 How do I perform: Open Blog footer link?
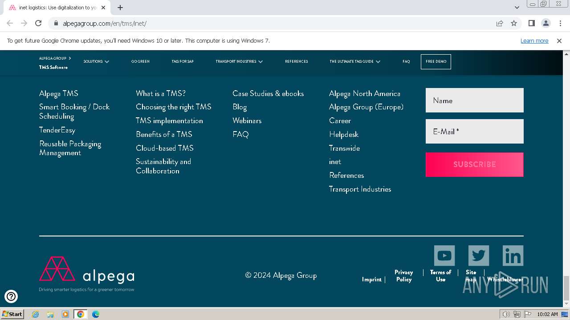point(240,107)
